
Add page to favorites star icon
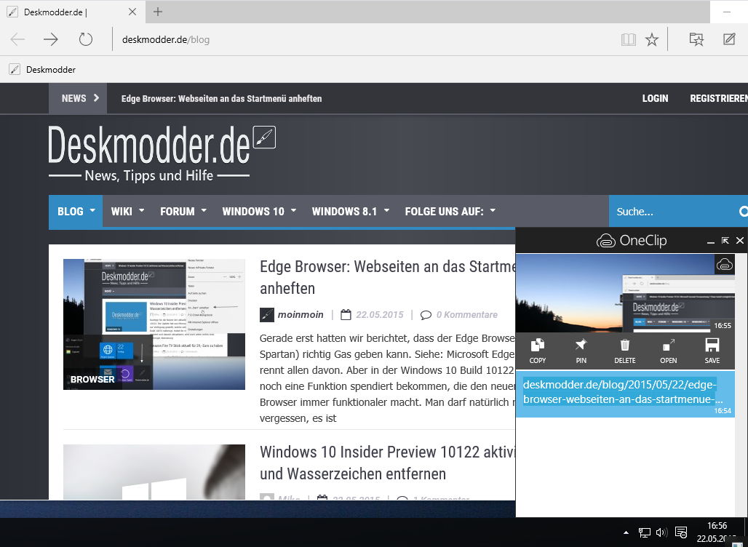coord(652,39)
